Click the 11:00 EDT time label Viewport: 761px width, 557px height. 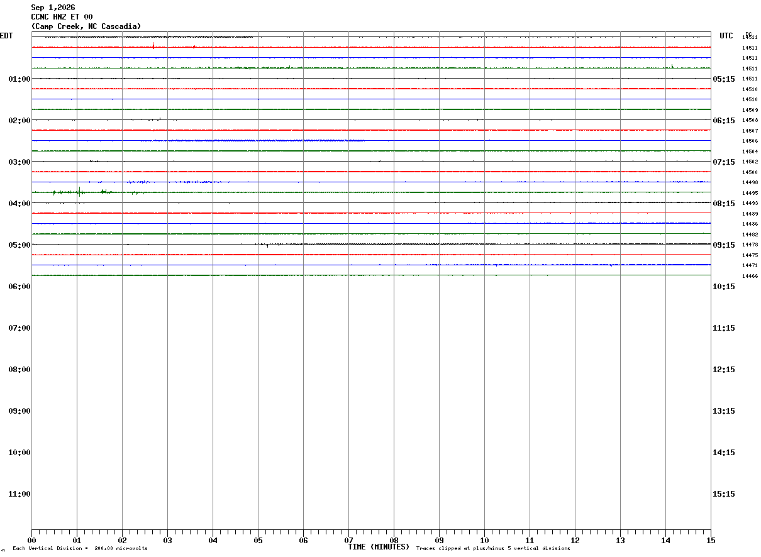coord(19,494)
